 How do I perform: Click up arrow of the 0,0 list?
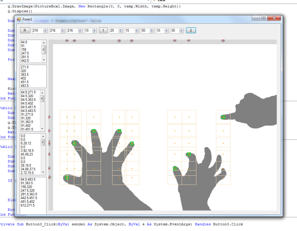[x=43, y=136]
